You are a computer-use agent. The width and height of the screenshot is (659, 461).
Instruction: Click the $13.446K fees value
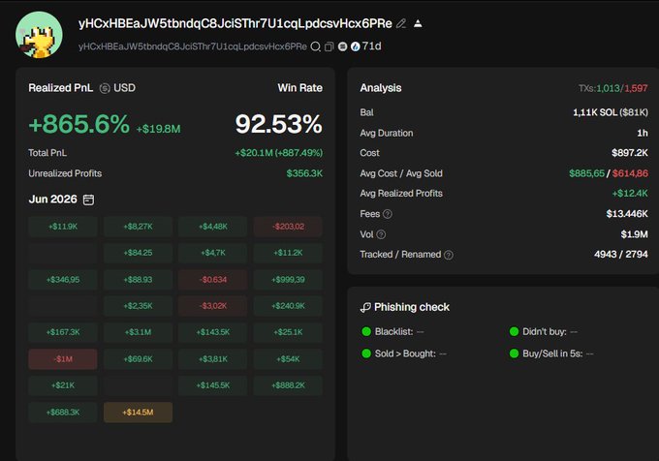[x=627, y=214]
